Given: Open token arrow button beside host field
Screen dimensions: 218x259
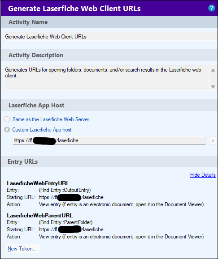Looking at the screenshot, I should click(213, 141).
